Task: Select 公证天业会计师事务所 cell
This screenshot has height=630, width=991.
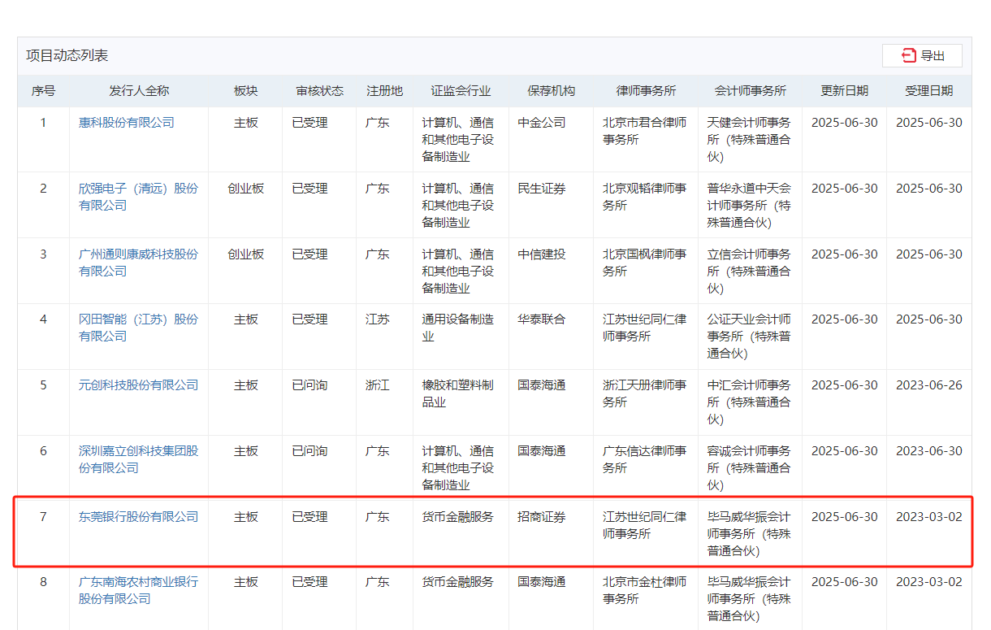Action: point(749,336)
